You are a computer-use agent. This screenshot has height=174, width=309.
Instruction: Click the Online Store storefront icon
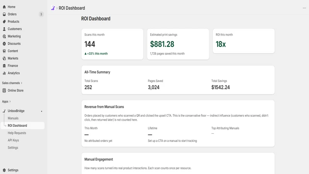click(4, 90)
